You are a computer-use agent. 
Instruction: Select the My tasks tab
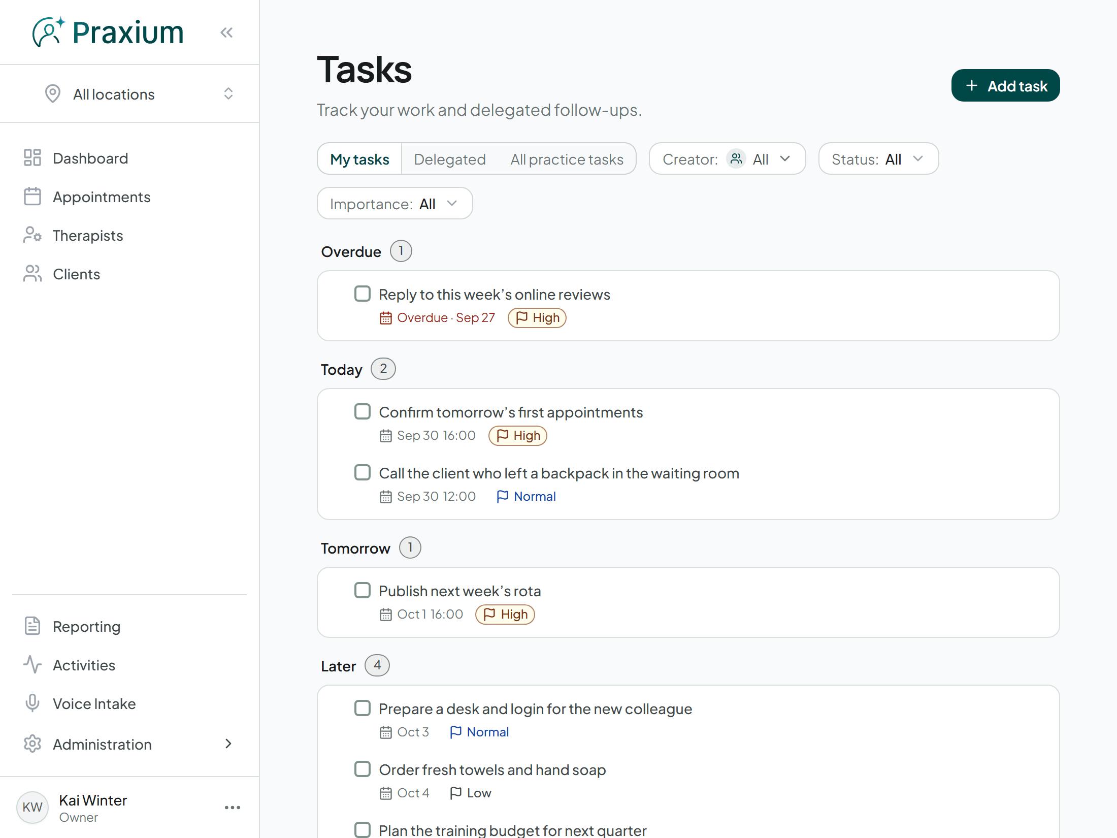pos(359,159)
